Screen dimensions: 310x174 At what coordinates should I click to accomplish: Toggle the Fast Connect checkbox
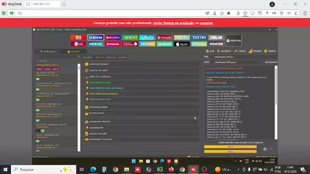pos(263,62)
